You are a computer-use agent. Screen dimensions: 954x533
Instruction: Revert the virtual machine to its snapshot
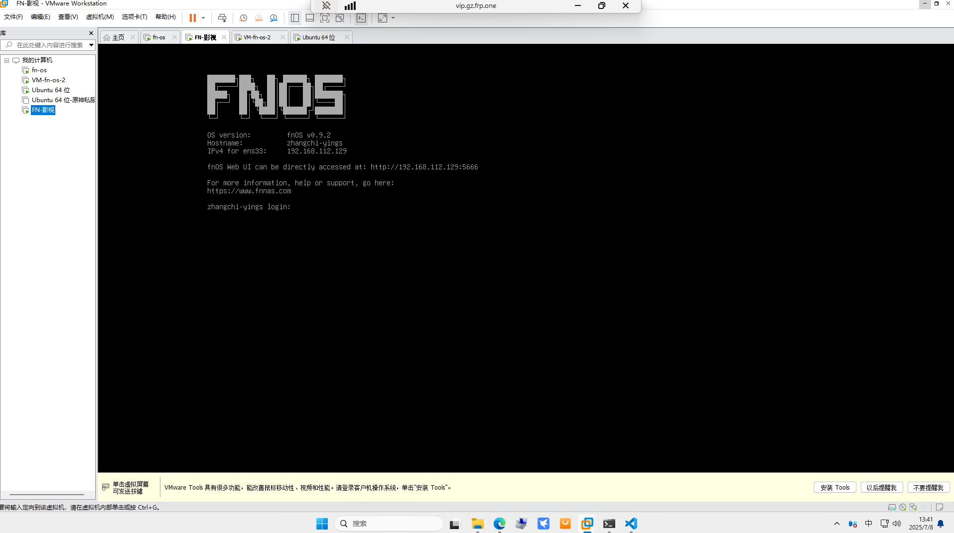click(259, 18)
